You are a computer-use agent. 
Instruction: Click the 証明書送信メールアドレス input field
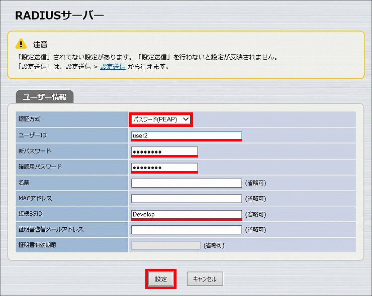[187, 230]
